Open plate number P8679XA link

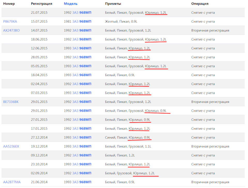(x=10, y=21)
